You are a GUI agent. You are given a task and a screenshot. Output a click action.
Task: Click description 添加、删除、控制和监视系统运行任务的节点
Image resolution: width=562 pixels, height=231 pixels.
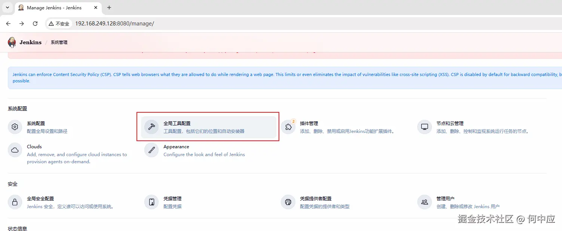tap(483, 131)
